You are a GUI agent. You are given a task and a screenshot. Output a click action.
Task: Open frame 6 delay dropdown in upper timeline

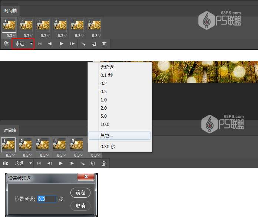point(96,36)
